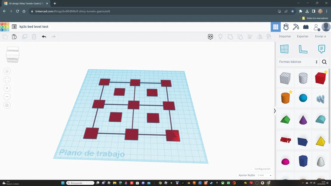Screen dimensions: 331x186
Task: Select the red Box shape thumbnail
Action: [320, 78]
